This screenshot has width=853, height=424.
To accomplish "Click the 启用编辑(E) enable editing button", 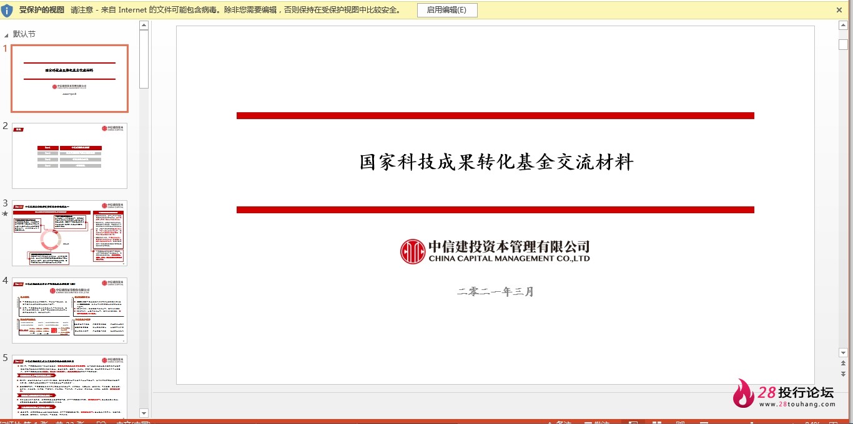I will pos(447,10).
